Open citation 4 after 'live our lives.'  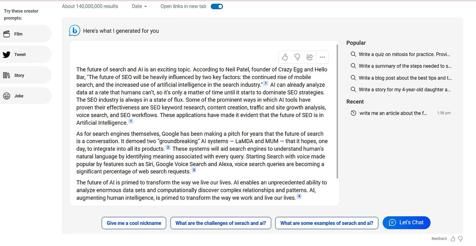point(299,196)
